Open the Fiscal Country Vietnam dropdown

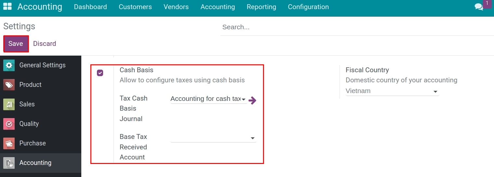coord(392,91)
